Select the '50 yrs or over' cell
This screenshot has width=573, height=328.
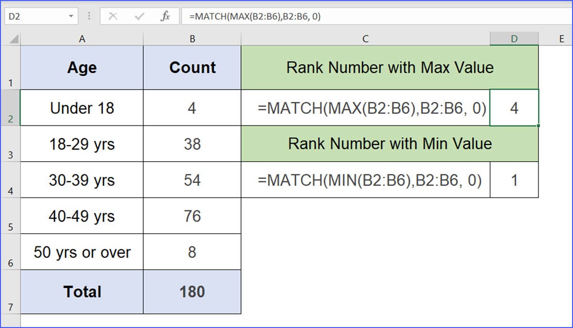click(x=82, y=252)
